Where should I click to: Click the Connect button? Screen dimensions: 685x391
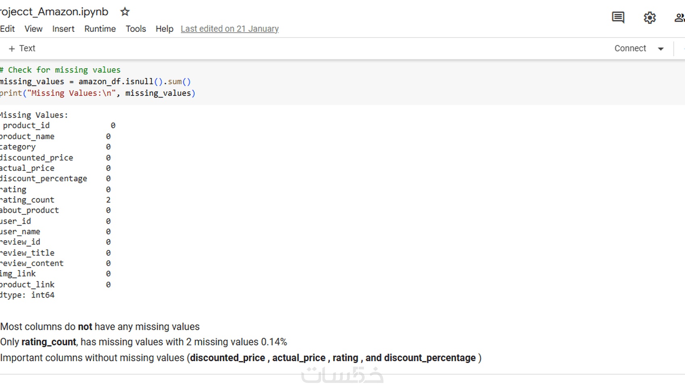pyautogui.click(x=630, y=48)
